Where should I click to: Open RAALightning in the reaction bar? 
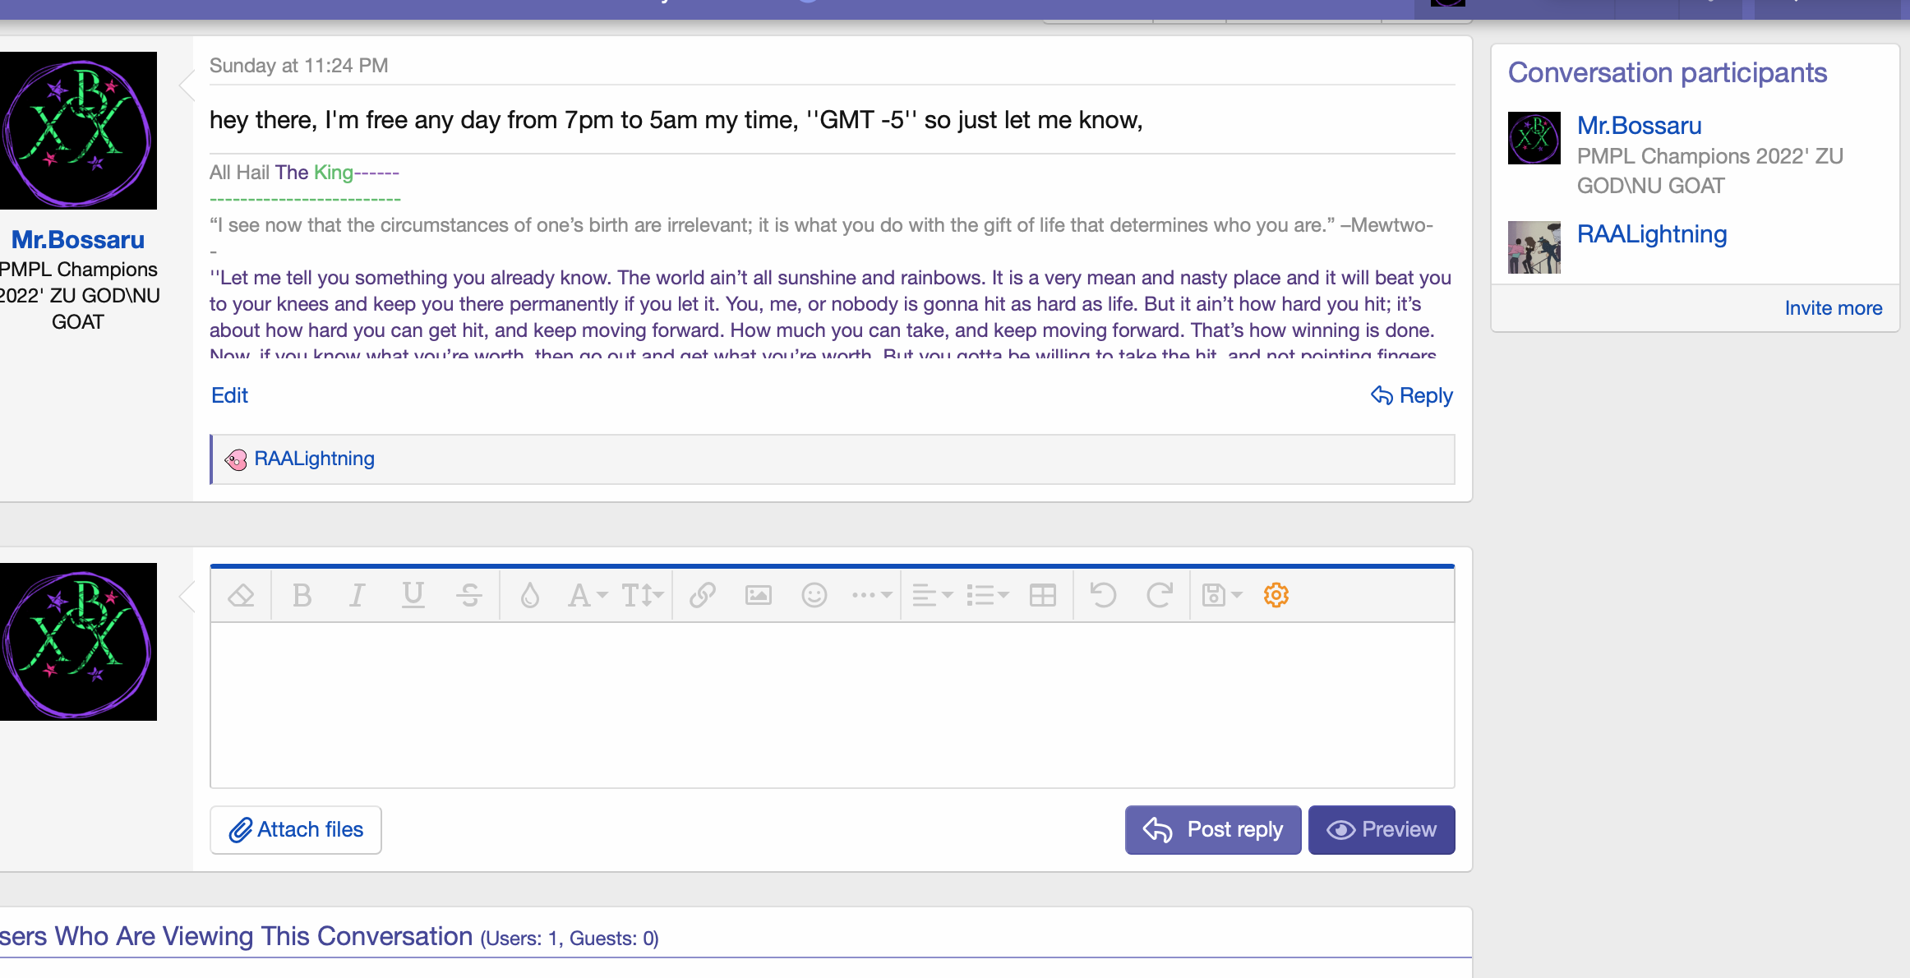(314, 459)
